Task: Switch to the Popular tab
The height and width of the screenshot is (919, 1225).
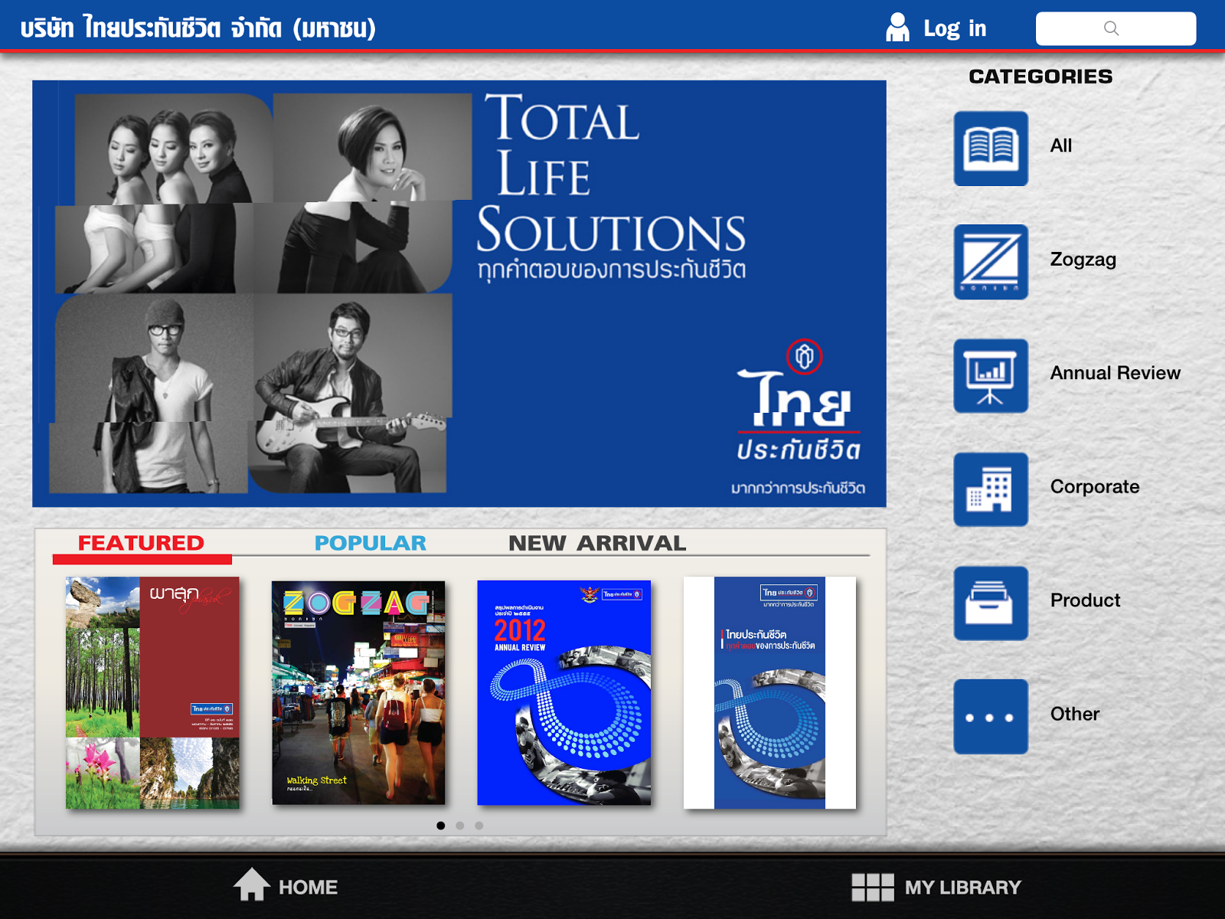Action: coord(371,543)
